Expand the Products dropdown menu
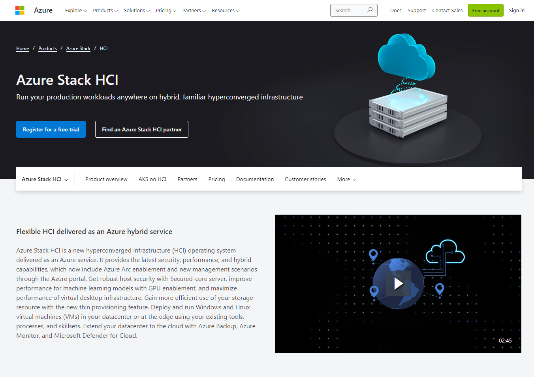The width and height of the screenshot is (534, 378). click(x=105, y=11)
